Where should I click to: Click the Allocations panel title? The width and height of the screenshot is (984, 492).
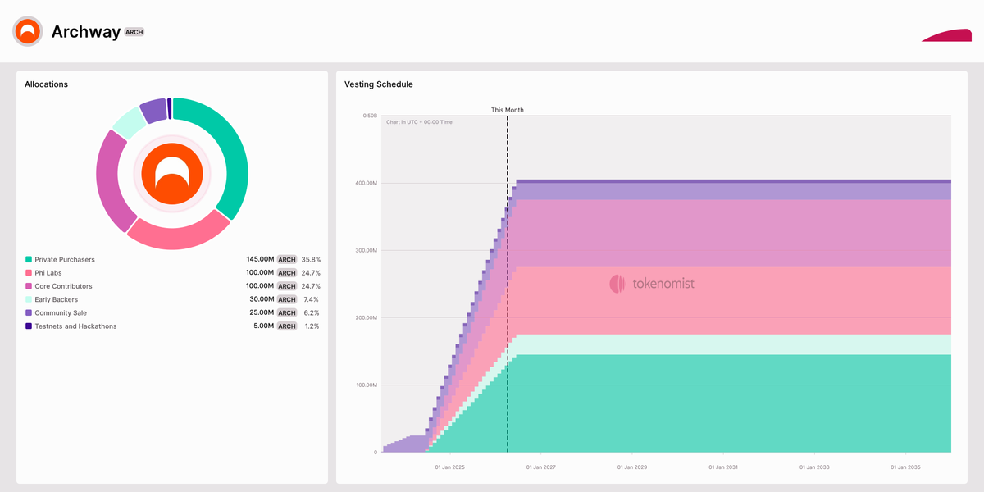[x=46, y=84]
